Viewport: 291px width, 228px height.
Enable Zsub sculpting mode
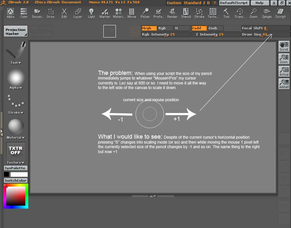[215, 28]
